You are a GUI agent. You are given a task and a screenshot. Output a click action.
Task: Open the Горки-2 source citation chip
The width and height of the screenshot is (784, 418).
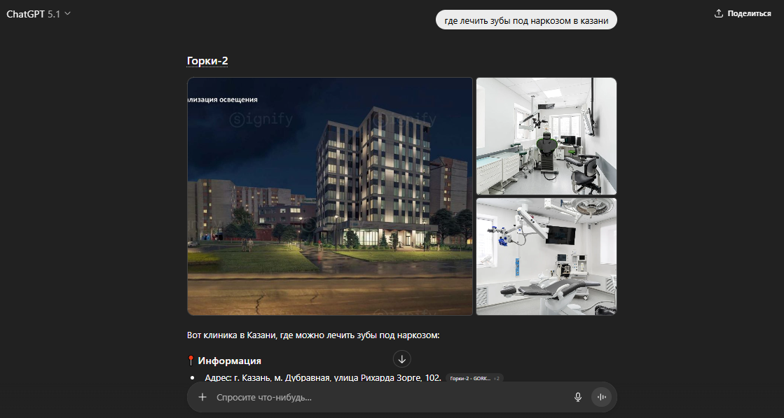(x=474, y=379)
